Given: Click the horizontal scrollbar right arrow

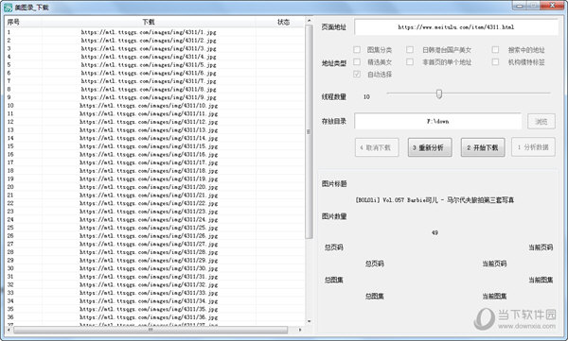Looking at the screenshot, I should tap(300, 330).
